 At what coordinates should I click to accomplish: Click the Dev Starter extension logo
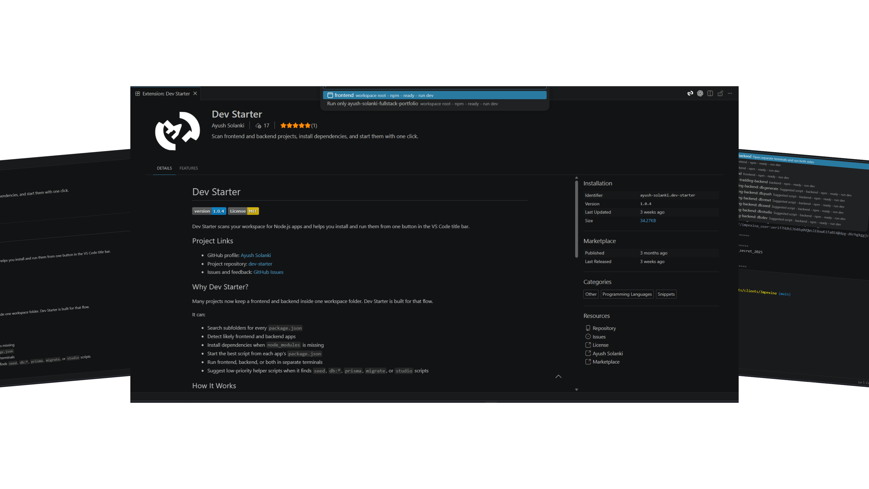pyautogui.click(x=177, y=131)
